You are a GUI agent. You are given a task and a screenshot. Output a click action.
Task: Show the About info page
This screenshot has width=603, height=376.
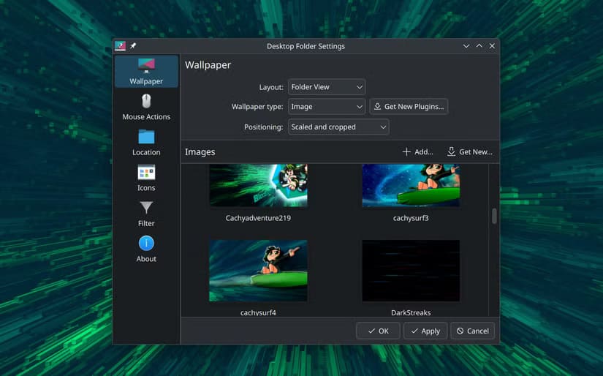(146, 249)
